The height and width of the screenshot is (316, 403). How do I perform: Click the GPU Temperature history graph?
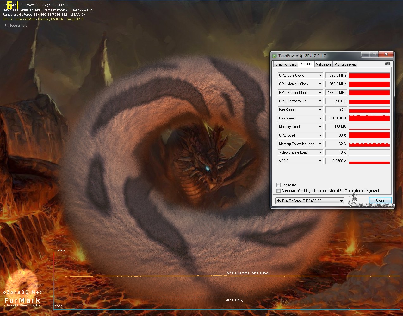coord(369,101)
